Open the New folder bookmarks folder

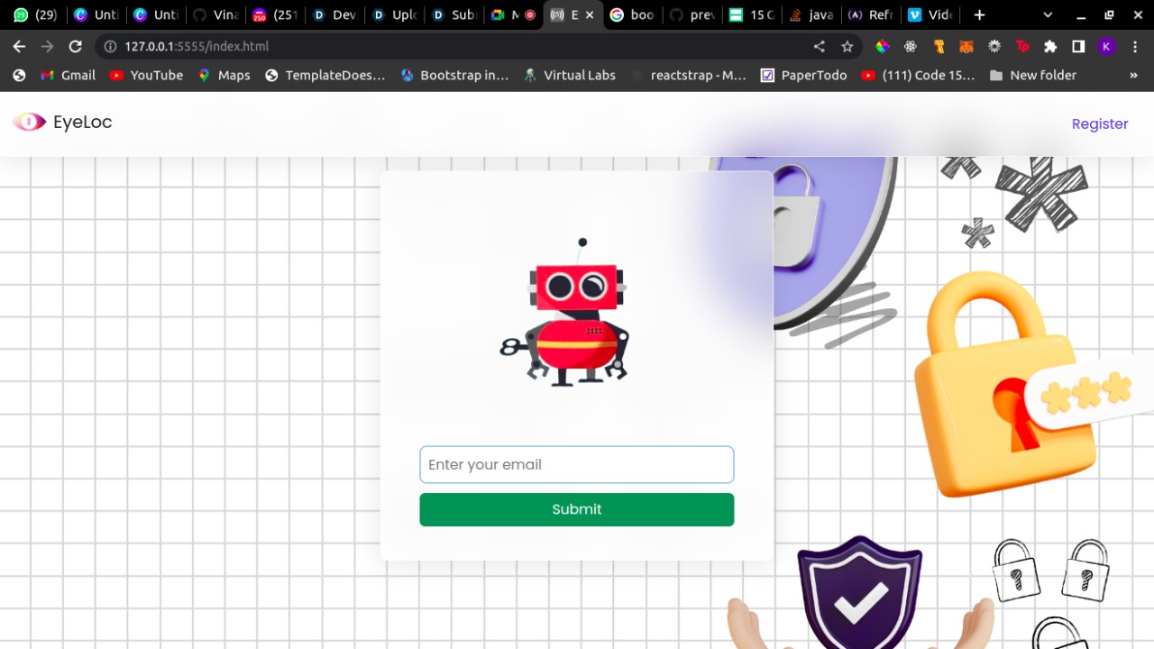pyautogui.click(x=1033, y=75)
